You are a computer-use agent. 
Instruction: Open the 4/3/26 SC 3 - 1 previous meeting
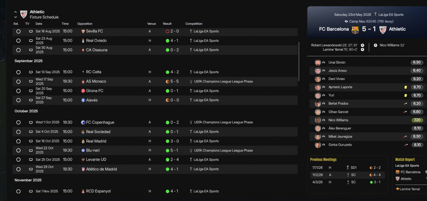coord(347,182)
